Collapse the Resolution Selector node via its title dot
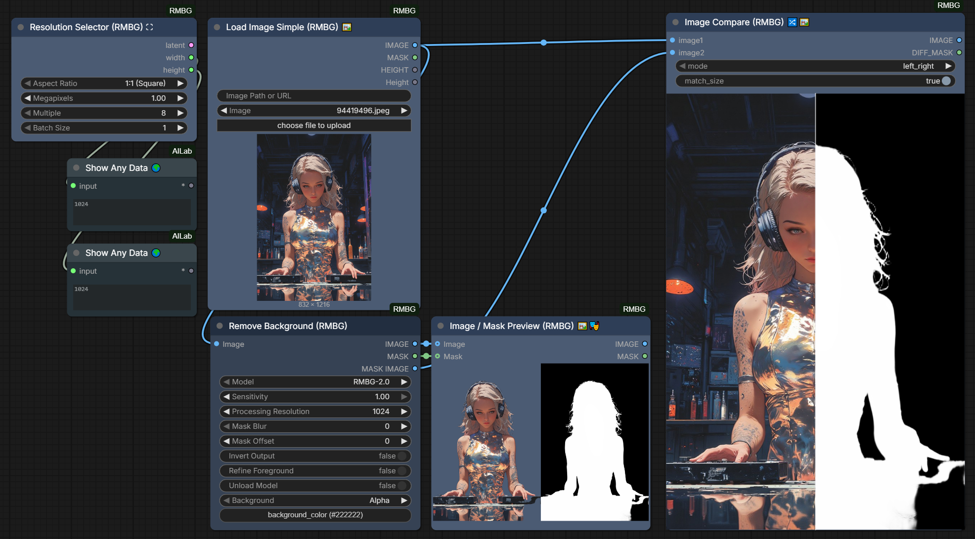The width and height of the screenshot is (975, 539). pyautogui.click(x=21, y=27)
